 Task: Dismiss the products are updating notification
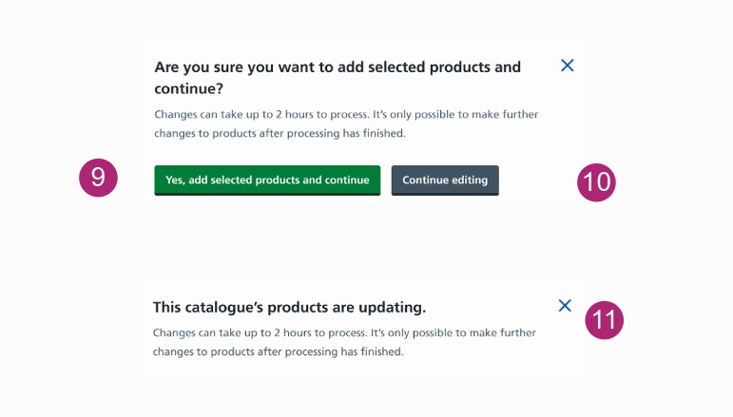pyautogui.click(x=565, y=306)
